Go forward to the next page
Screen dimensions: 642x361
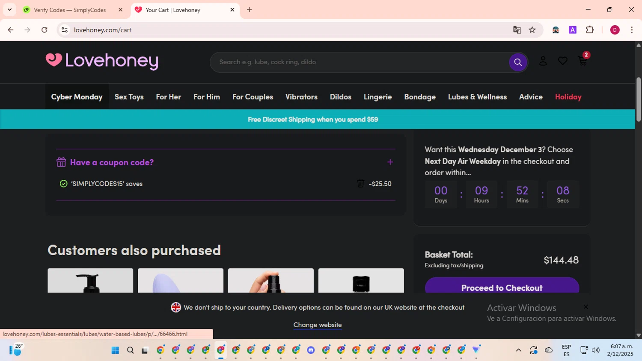tap(27, 30)
